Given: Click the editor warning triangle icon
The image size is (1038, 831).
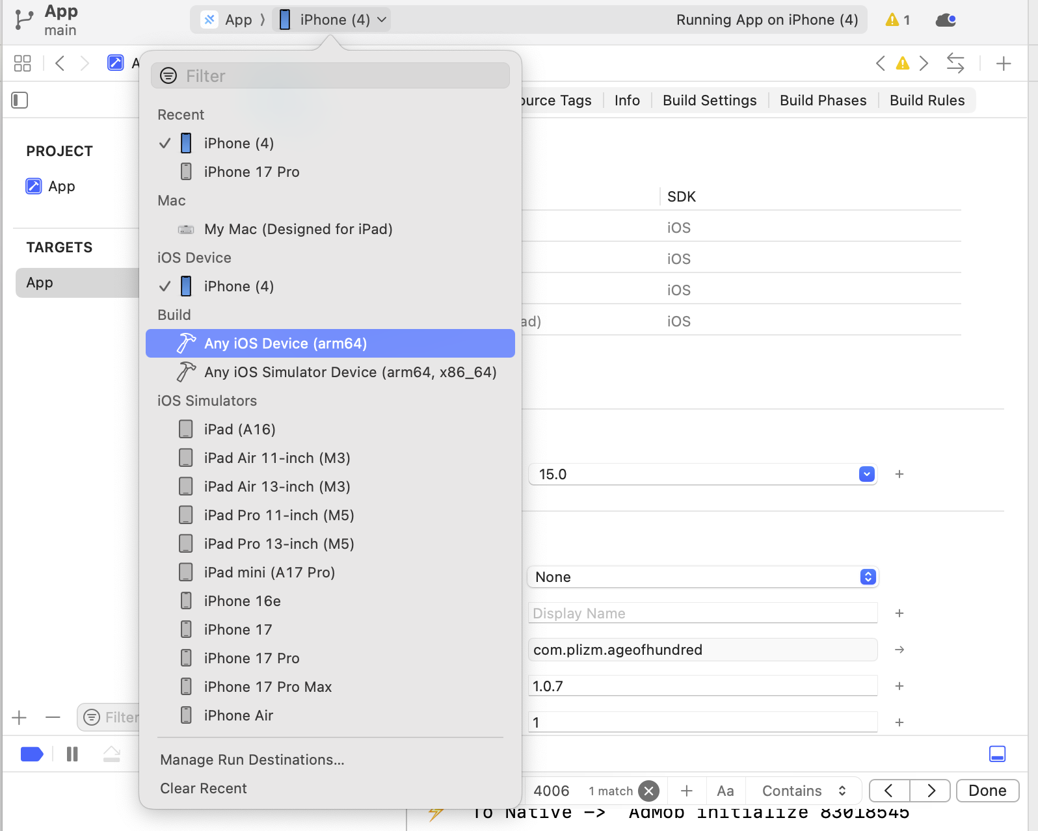Looking at the screenshot, I should [902, 63].
